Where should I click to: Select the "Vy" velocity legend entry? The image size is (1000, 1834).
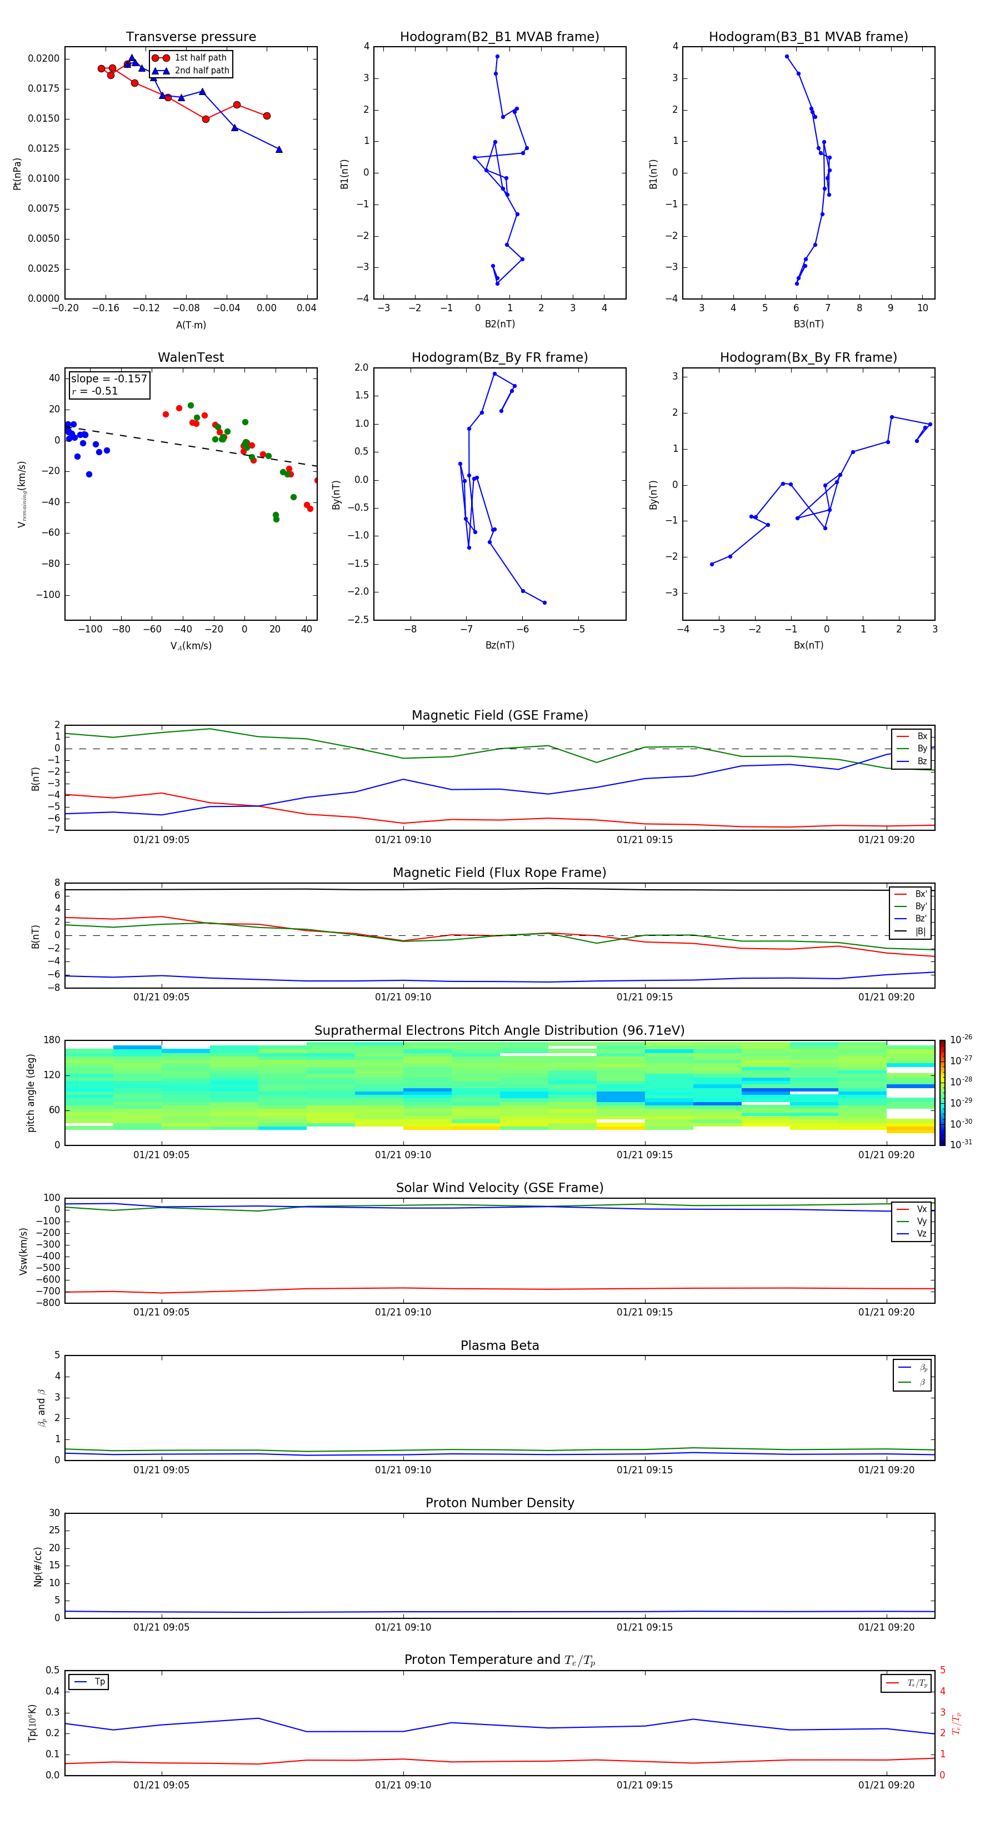(x=912, y=1221)
